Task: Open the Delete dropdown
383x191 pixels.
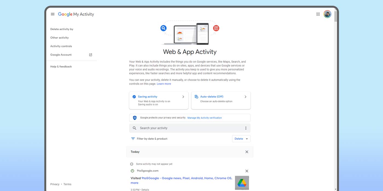Action: coord(241,139)
